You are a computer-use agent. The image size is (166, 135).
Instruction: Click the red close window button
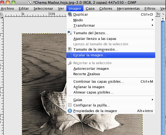click(2, 2)
